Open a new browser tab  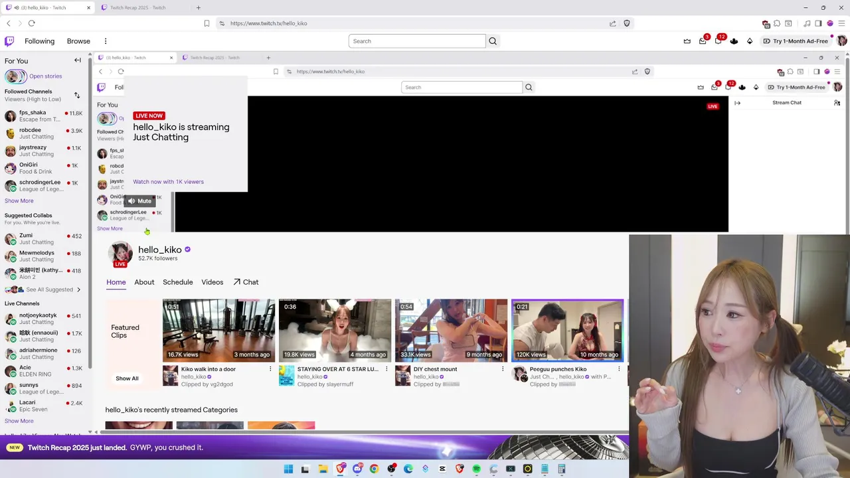click(198, 8)
